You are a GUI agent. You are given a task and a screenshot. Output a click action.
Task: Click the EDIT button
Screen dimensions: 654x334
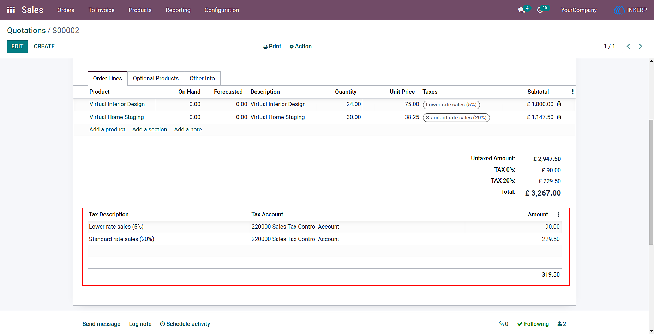[x=17, y=47]
